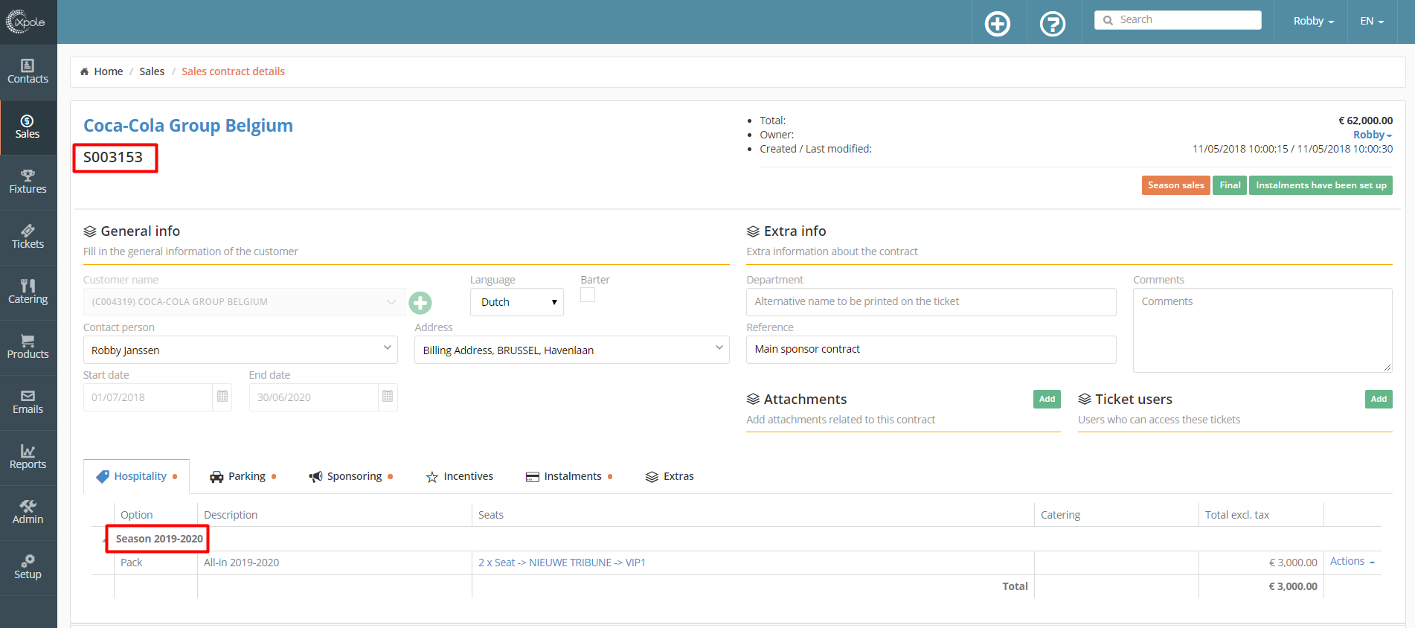Toggle the Barter checkbox
1415x628 pixels.
[x=588, y=295]
